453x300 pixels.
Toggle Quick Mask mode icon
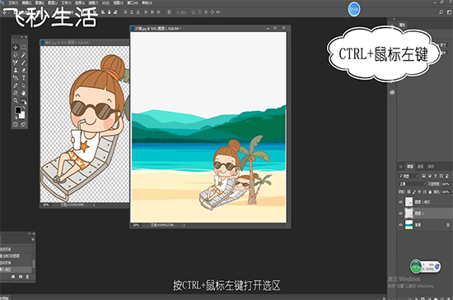point(16,124)
